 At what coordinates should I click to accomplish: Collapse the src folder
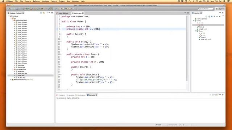coord(11,18)
